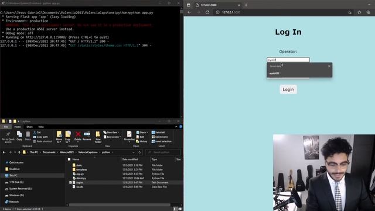
Task: Refresh the Explorer address bar
Action: point(139,152)
